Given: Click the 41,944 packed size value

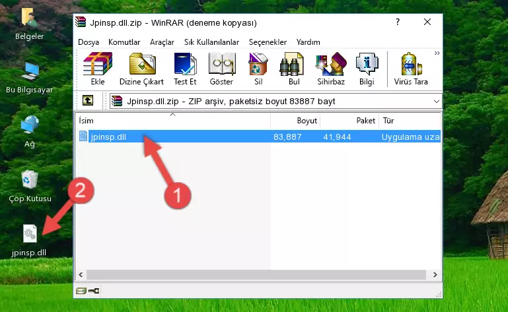Looking at the screenshot, I should coord(337,137).
